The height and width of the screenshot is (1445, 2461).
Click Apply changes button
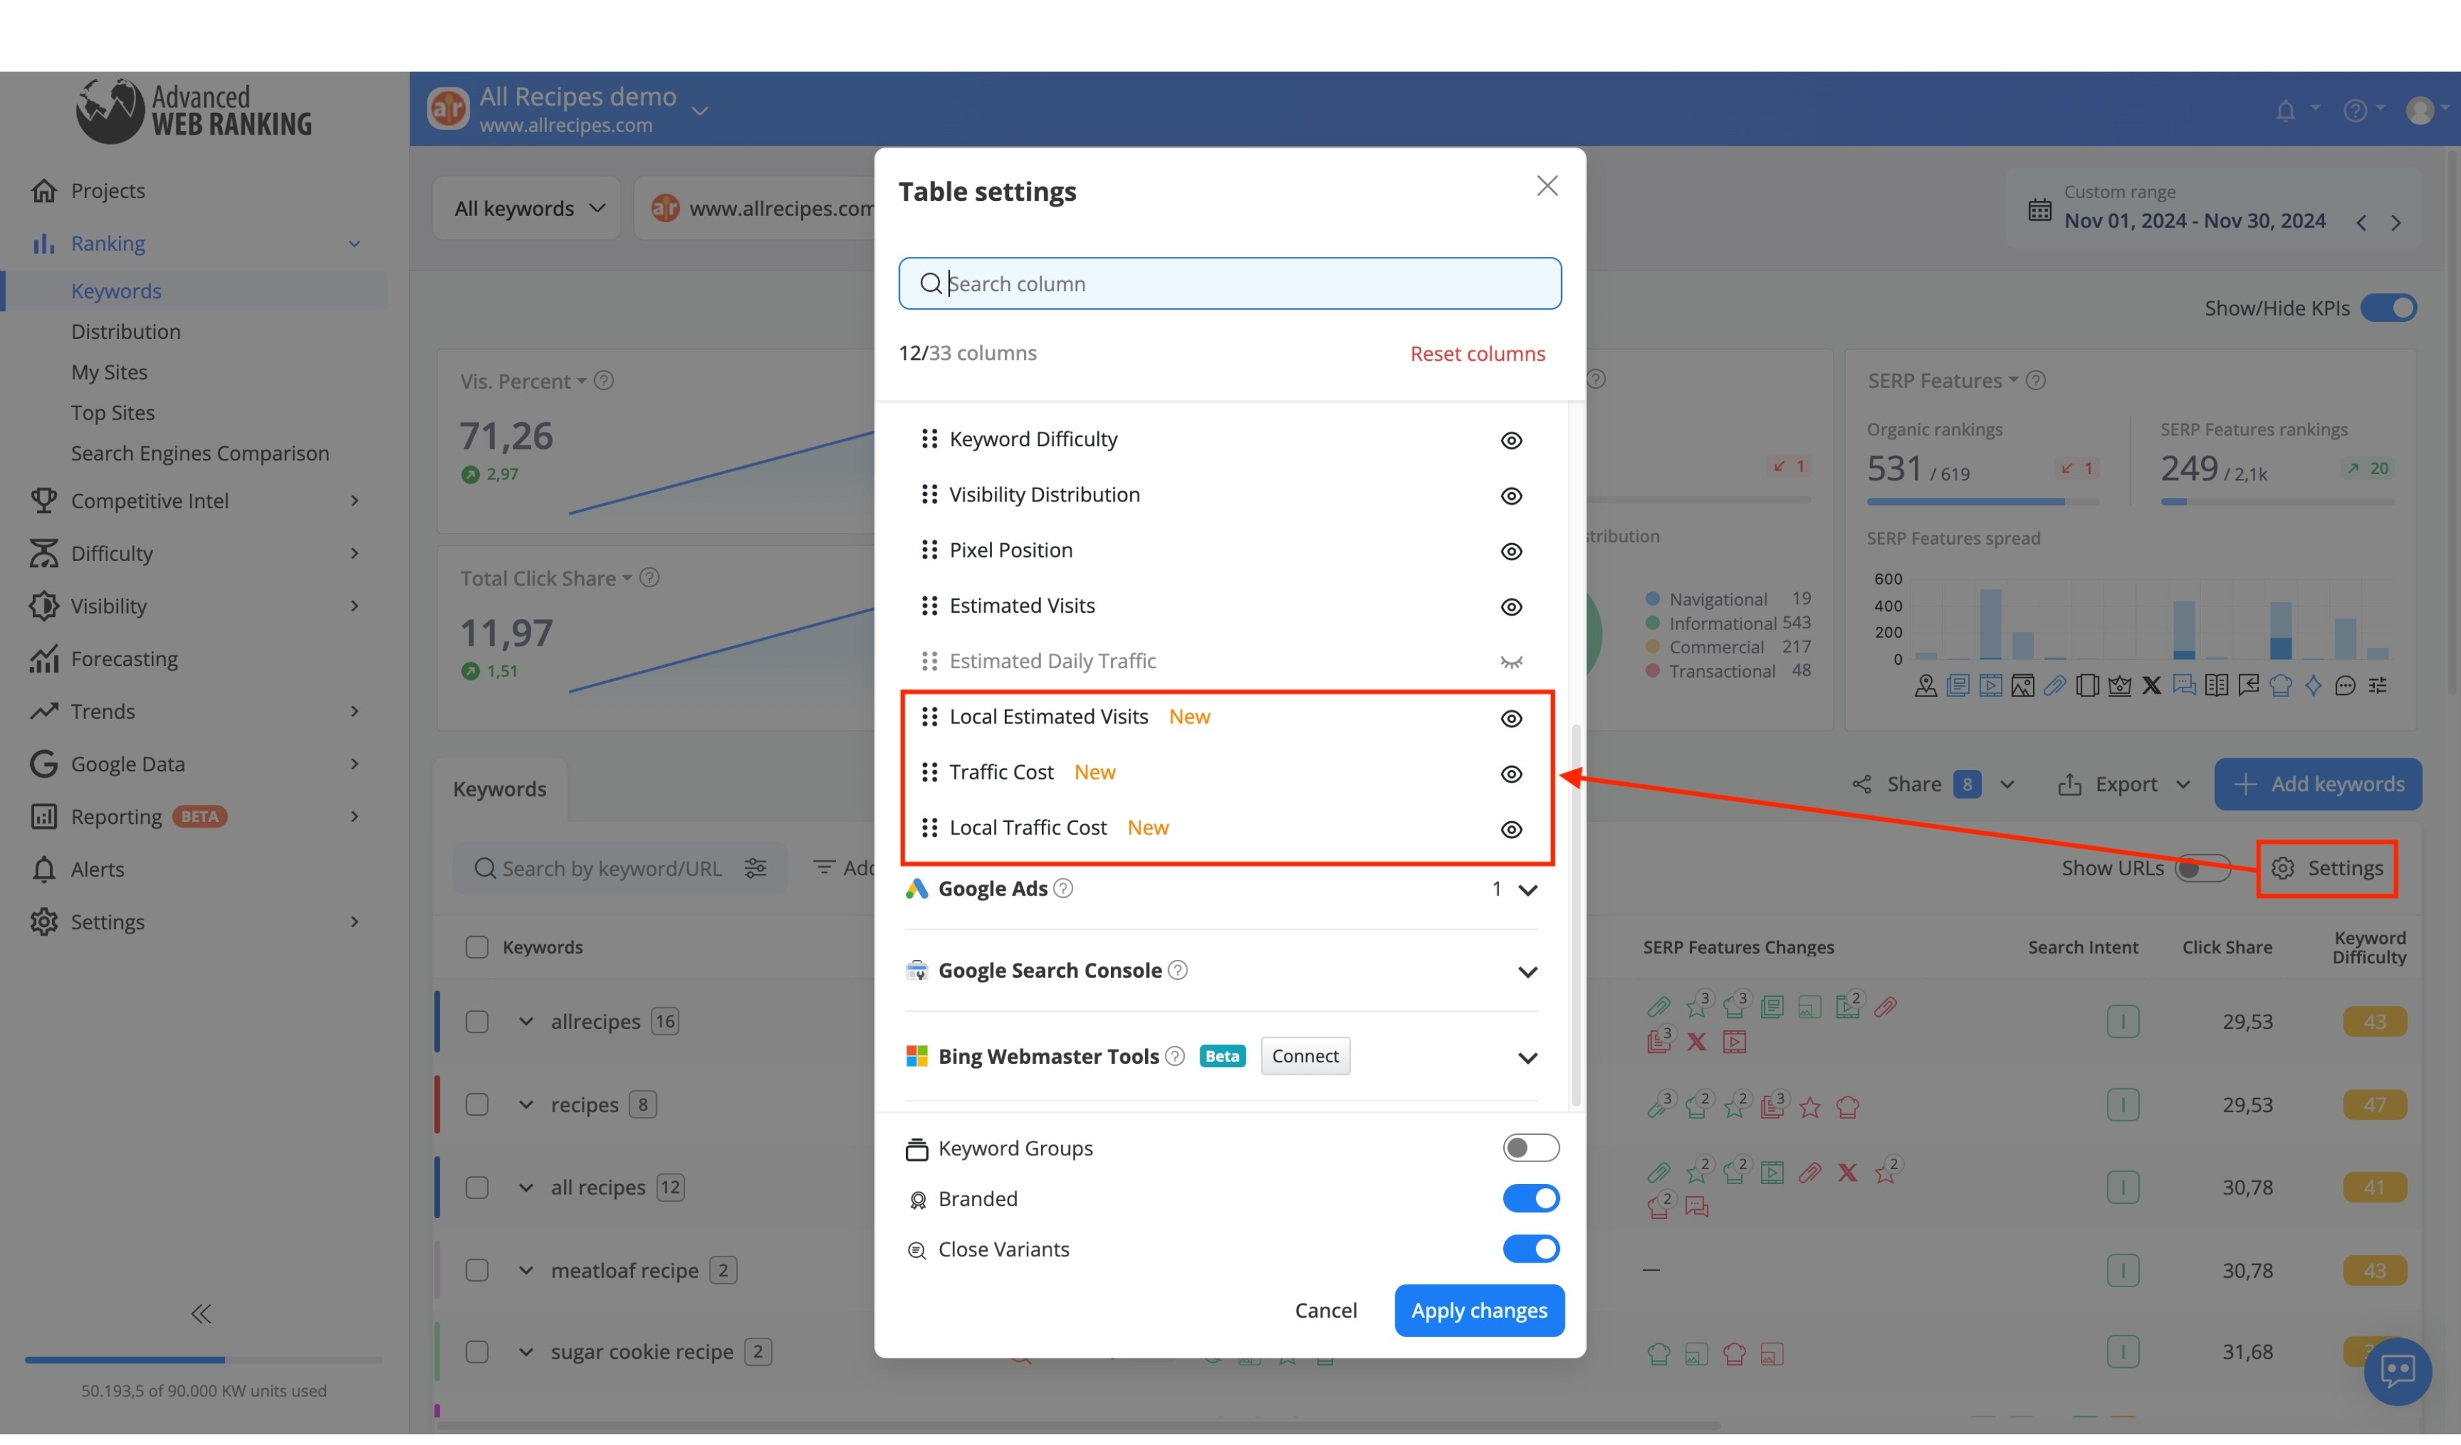coord(1479,1311)
